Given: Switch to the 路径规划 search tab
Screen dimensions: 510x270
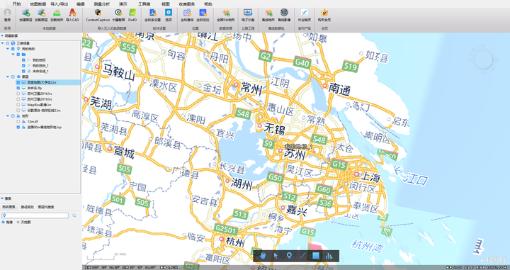Looking at the screenshot, I should [x=28, y=207].
